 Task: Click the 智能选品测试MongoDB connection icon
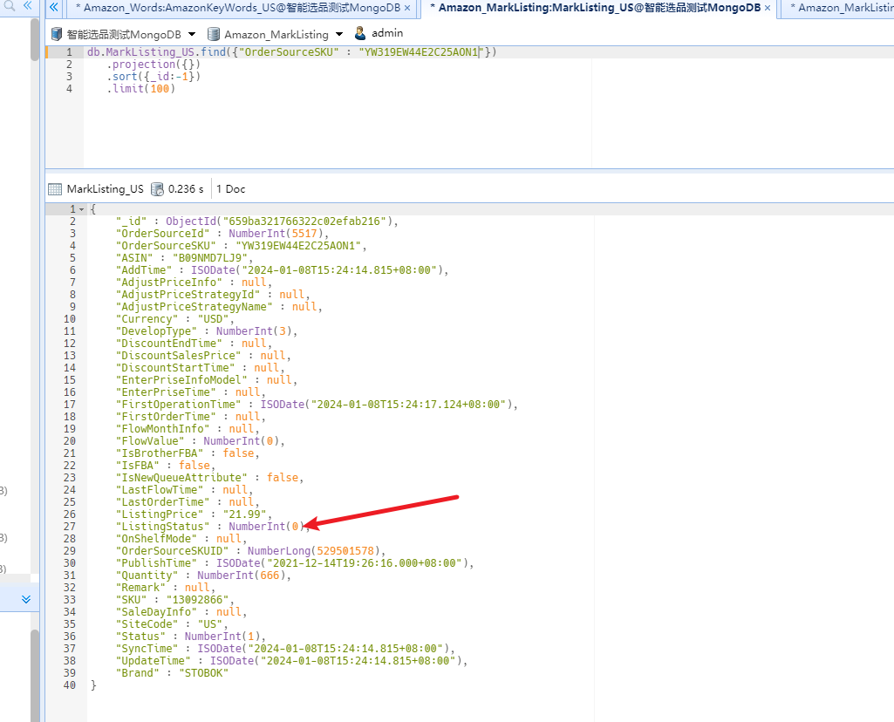click(57, 34)
